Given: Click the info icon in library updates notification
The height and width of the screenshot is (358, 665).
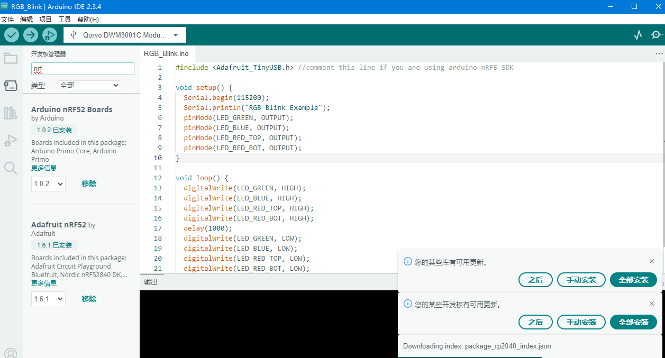Looking at the screenshot, I should (x=407, y=261).
